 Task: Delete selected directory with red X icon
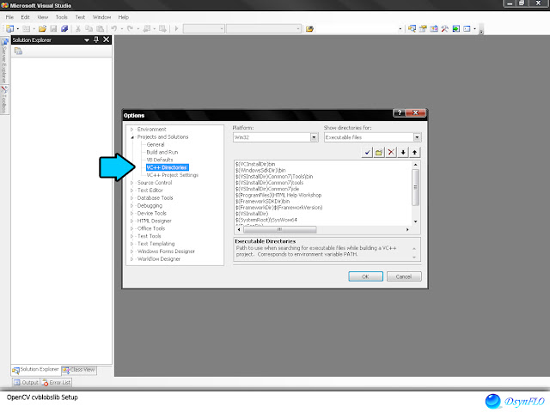pos(391,153)
